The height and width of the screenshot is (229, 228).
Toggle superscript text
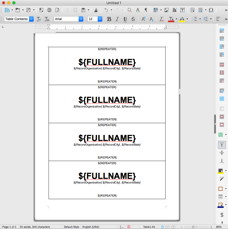(143, 19)
